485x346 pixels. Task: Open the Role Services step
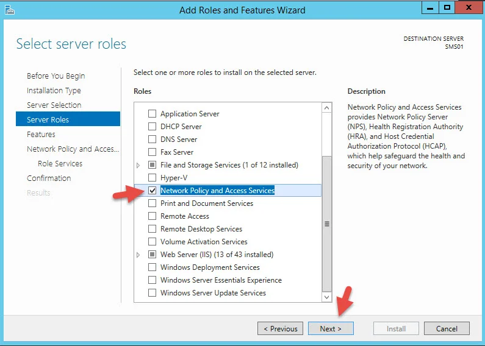tap(60, 163)
